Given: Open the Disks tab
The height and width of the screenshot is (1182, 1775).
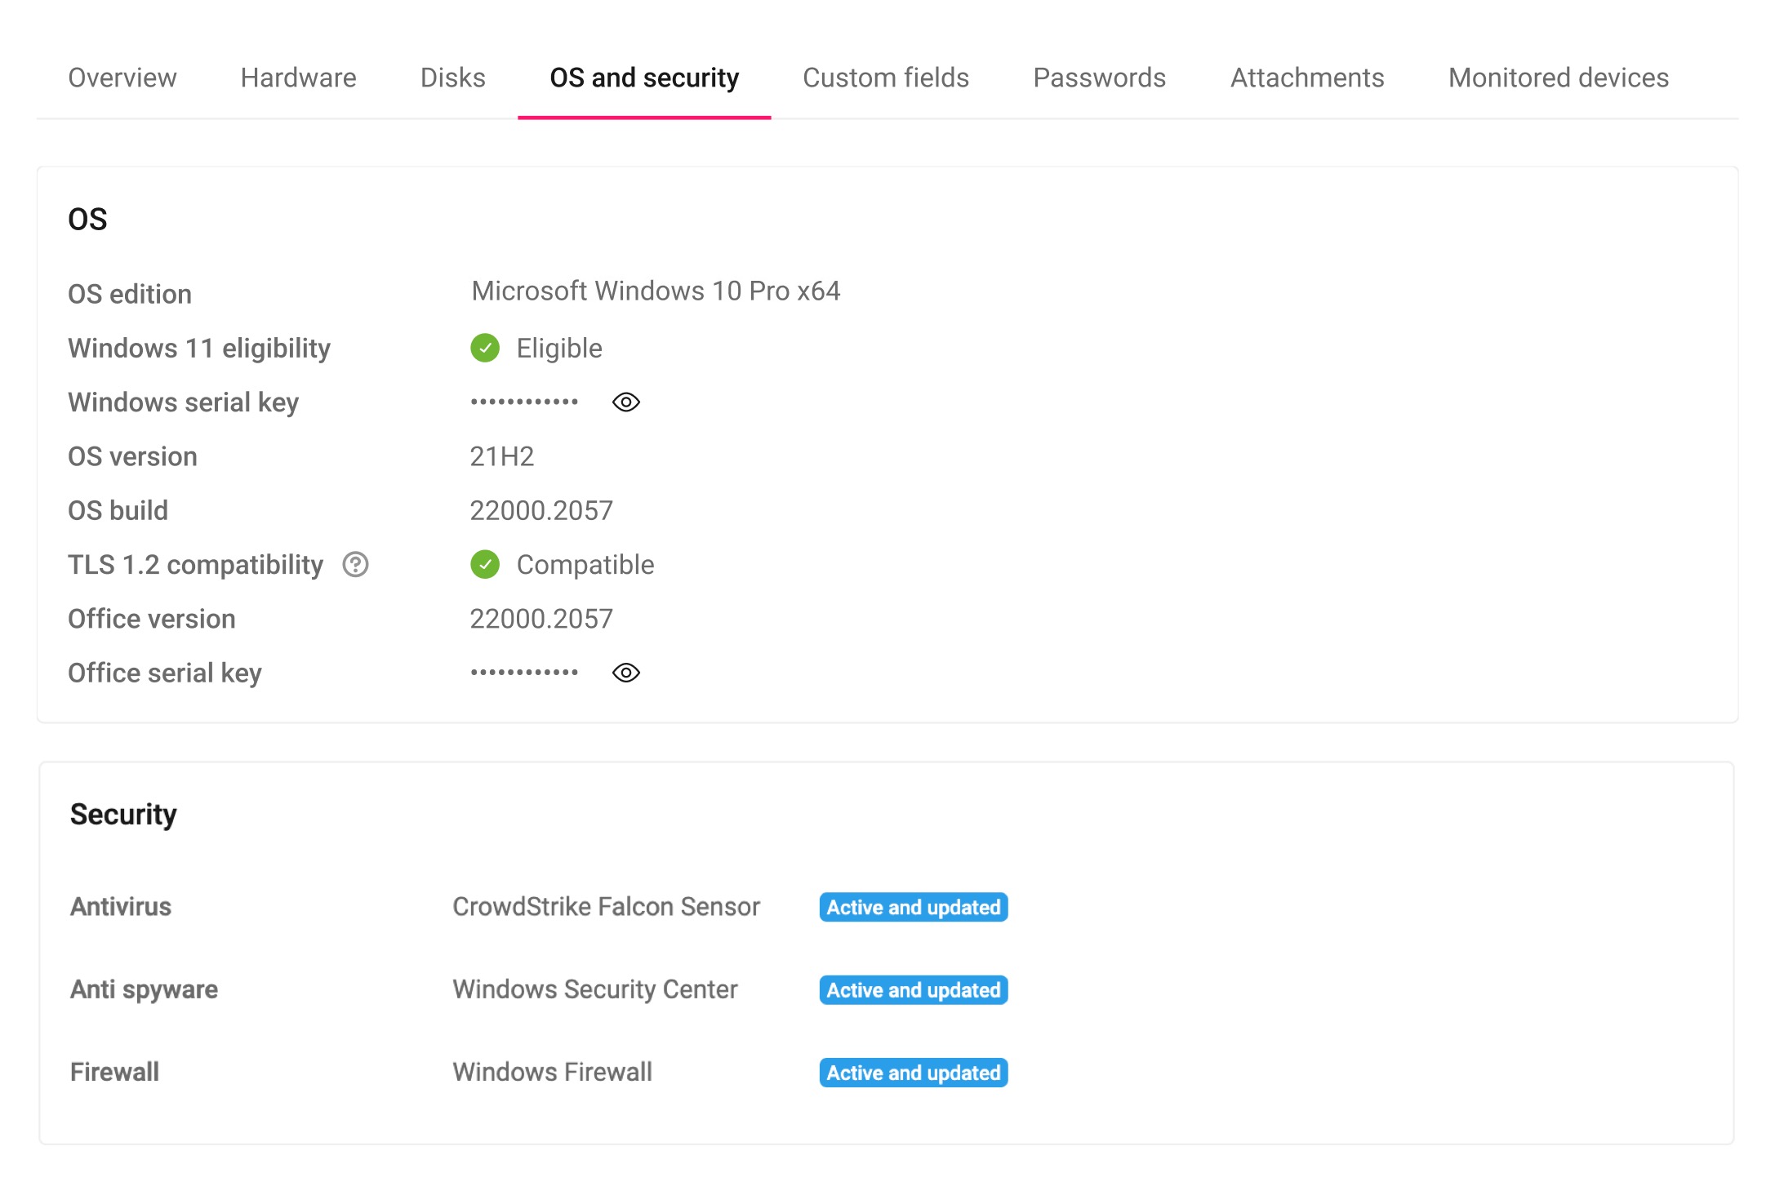Looking at the screenshot, I should [452, 78].
